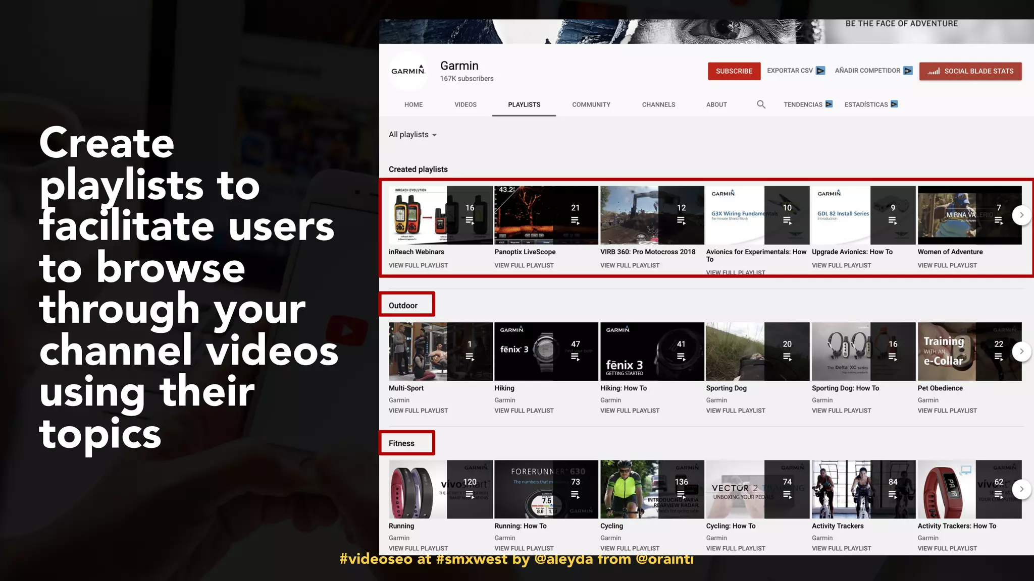The width and height of the screenshot is (1034, 581).
Task: Show next Fitness playlists with right arrow
Action: tap(1021, 489)
